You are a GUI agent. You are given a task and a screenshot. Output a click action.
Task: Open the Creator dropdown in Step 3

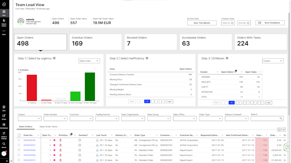(273, 61)
